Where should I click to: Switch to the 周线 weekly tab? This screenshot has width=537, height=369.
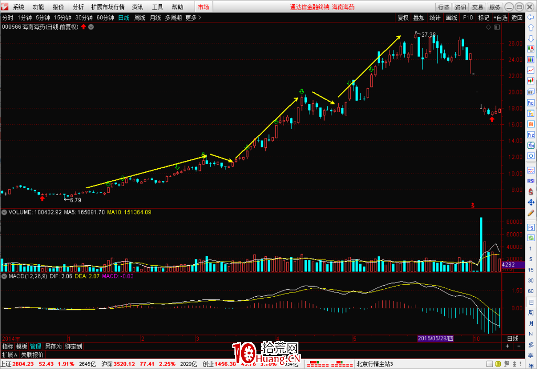click(139, 17)
